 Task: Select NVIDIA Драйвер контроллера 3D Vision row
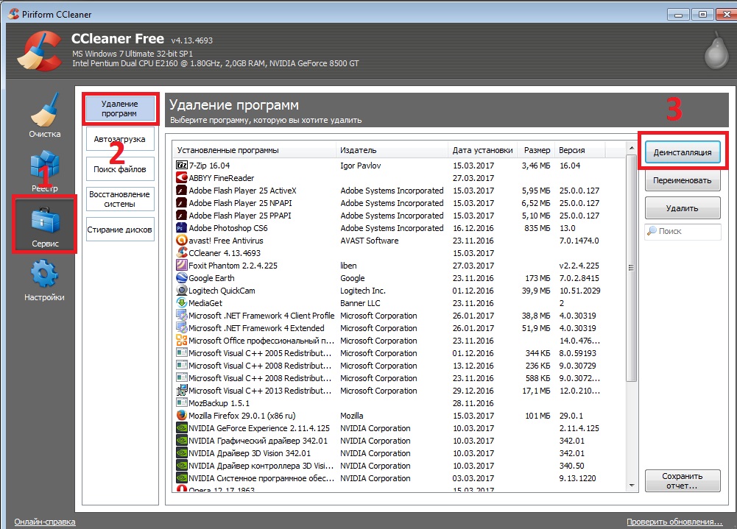point(398,466)
